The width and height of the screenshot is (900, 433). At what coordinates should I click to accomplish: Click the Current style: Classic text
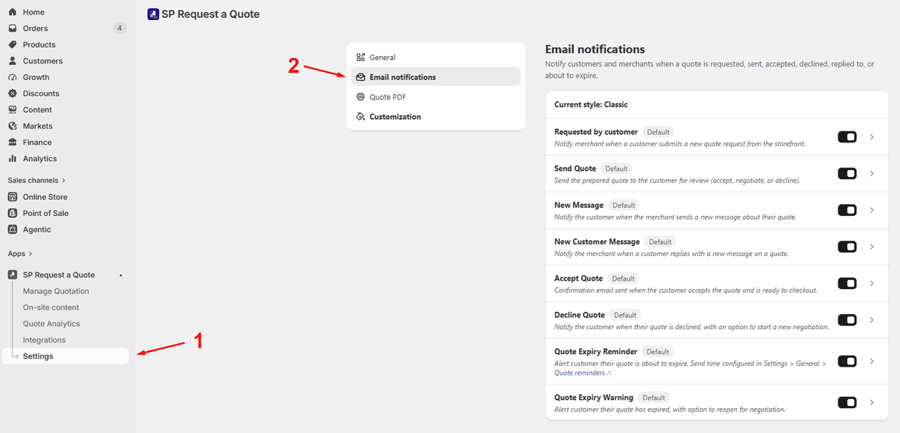(591, 105)
